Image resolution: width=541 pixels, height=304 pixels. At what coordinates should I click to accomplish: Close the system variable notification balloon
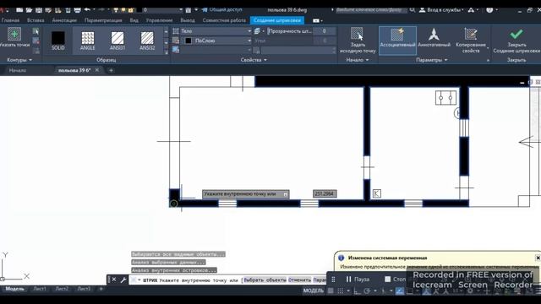pos(538,258)
